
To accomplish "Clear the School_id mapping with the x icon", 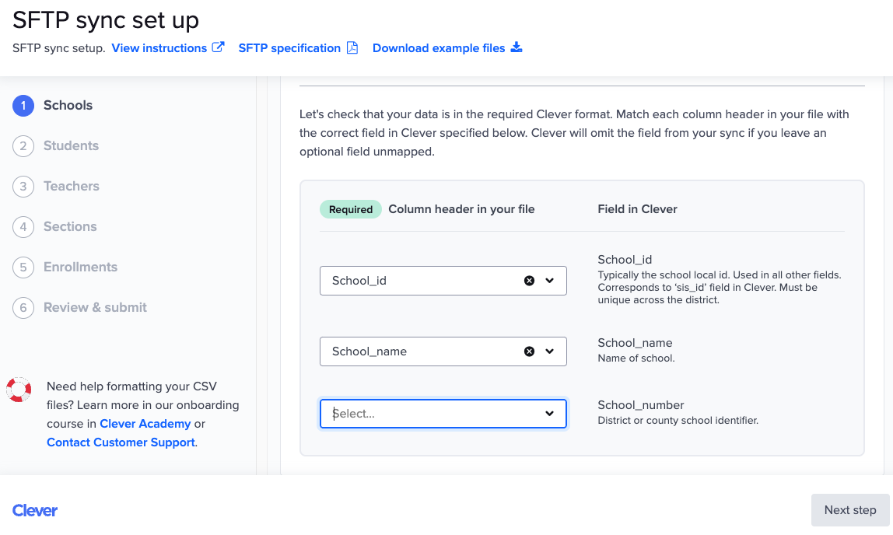I will click(529, 281).
